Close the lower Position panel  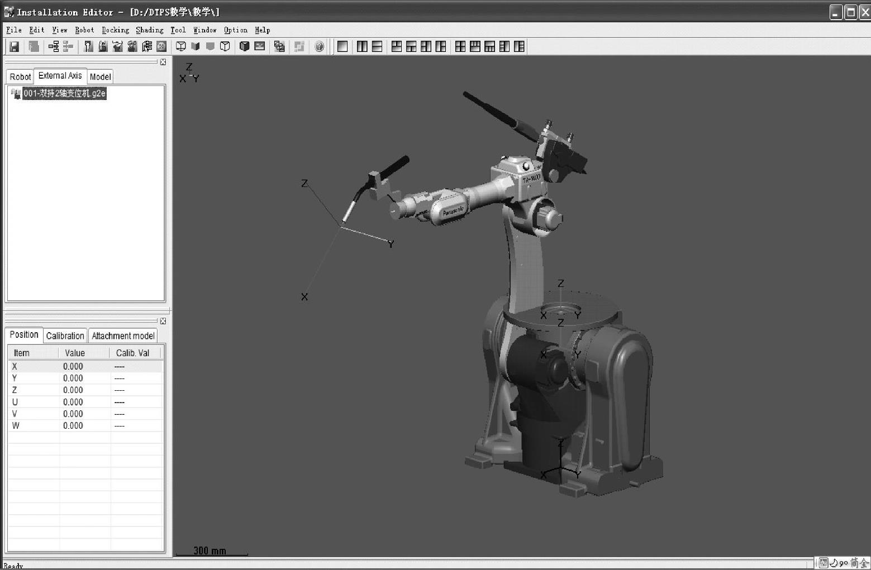pos(163,321)
